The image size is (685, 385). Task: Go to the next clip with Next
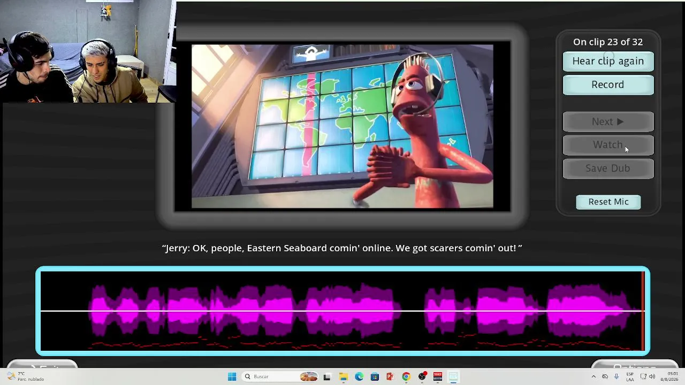tap(608, 122)
